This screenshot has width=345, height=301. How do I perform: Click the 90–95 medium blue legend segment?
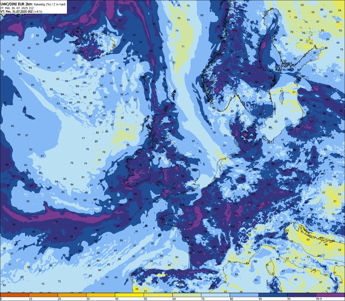pyautogui.click(x=273, y=295)
